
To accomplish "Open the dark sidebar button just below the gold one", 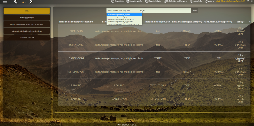I will (27, 17).
